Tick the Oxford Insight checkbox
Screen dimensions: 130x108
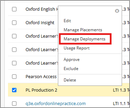pos(14,23)
